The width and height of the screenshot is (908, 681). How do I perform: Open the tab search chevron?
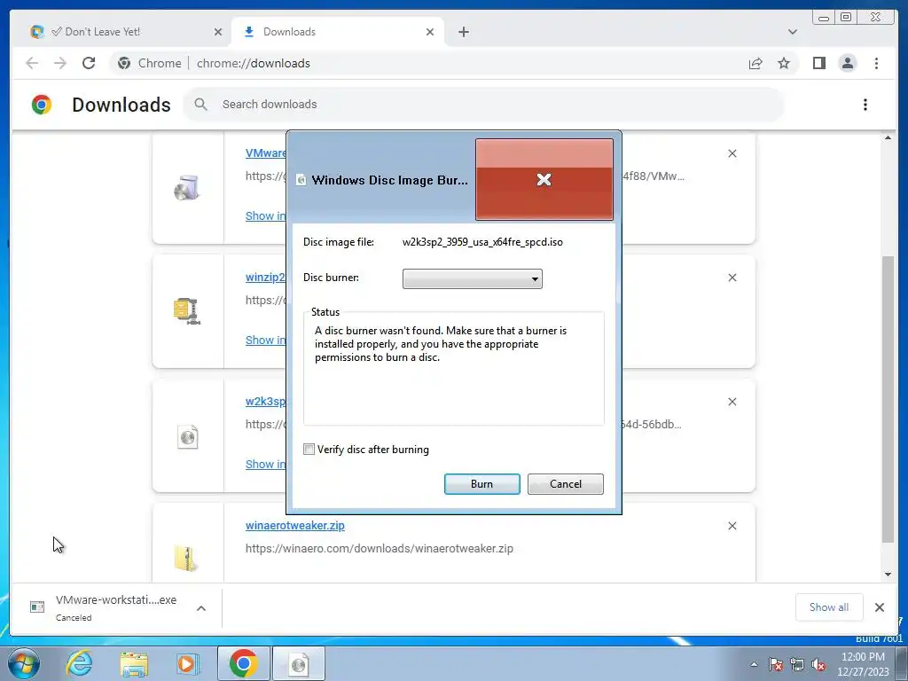point(792,32)
